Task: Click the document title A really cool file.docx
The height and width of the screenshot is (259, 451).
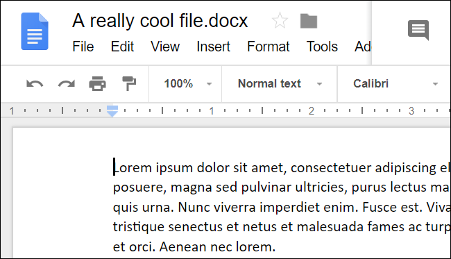Action: (160, 21)
